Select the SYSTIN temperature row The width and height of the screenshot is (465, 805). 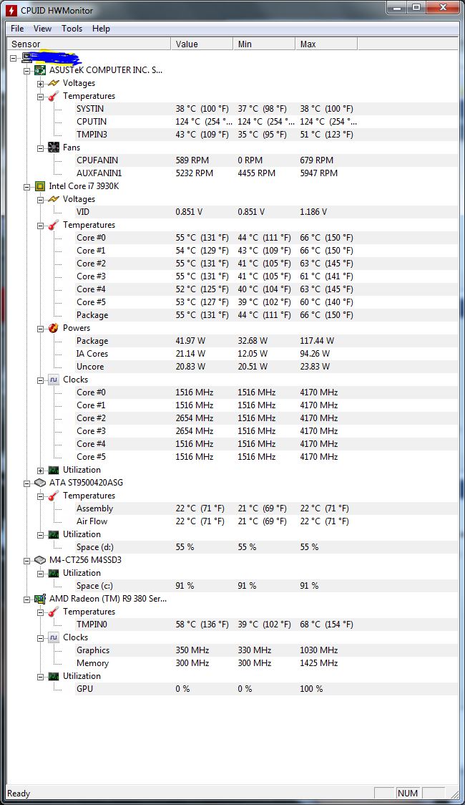pos(266,109)
